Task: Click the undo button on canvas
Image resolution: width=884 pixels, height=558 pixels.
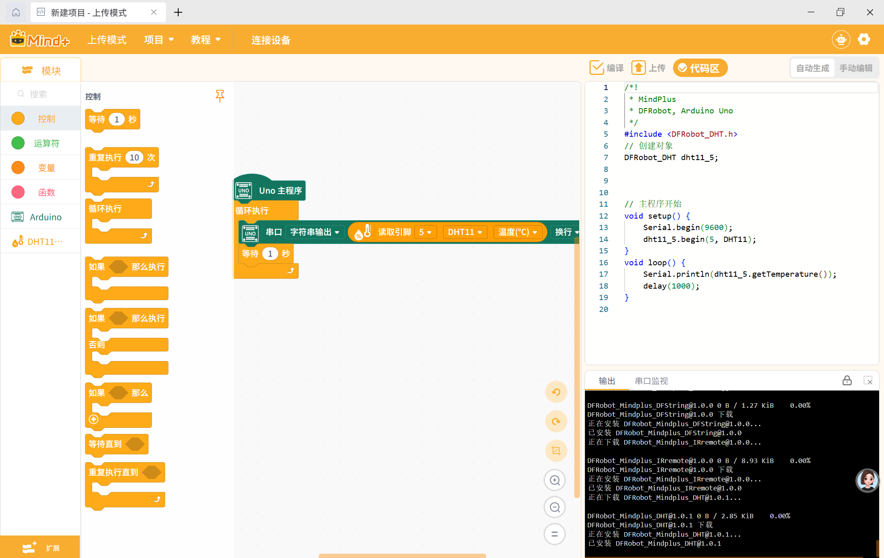Action: (556, 392)
